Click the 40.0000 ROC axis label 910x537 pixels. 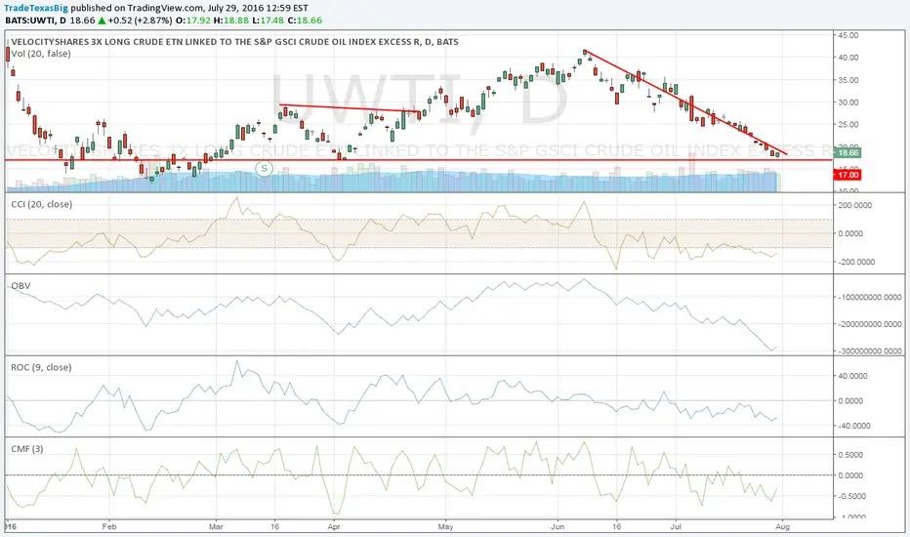[853, 376]
